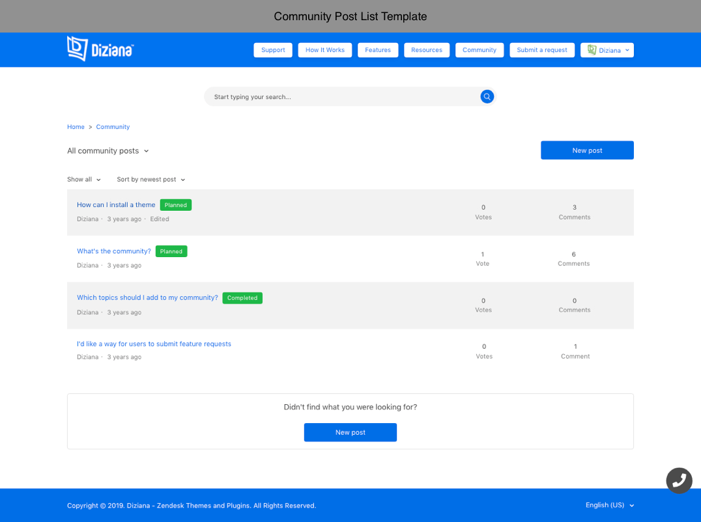Image resolution: width=701 pixels, height=522 pixels.
Task: Click the Diziana logo in header
Action: pos(100,49)
